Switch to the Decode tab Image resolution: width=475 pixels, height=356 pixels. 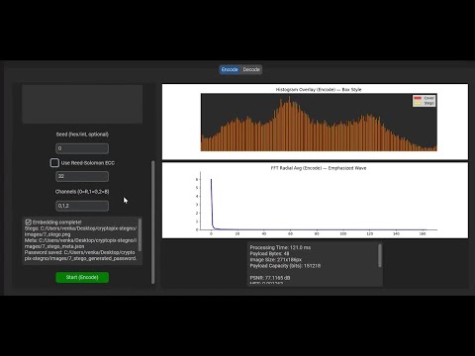click(251, 69)
